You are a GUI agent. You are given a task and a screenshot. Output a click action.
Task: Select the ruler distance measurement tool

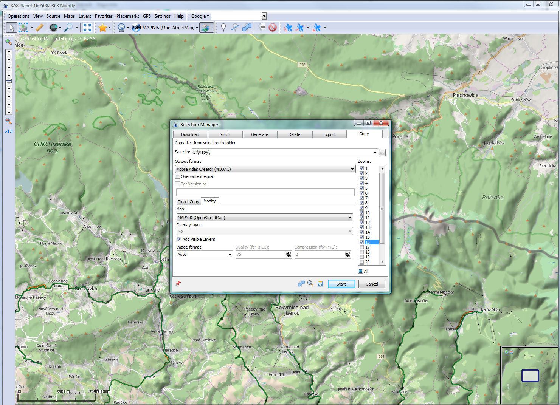coord(40,28)
